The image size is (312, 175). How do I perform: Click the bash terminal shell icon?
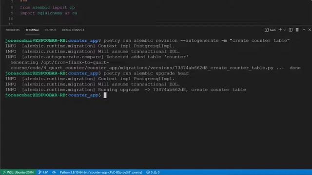point(267,30)
